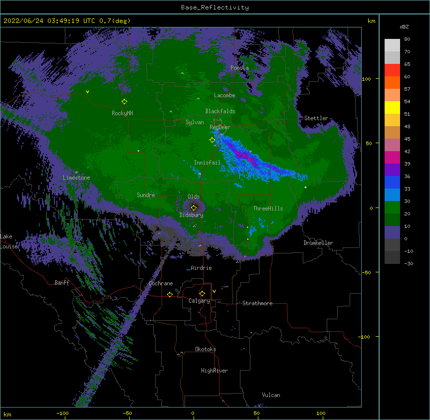Click the yellow diamond marker below Cochrane

[x=170, y=294]
